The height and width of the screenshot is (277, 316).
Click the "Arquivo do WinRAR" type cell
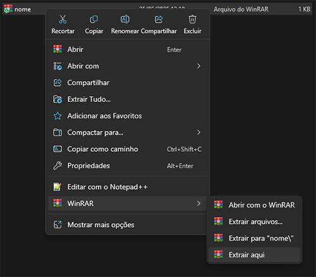(x=241, y=9)
